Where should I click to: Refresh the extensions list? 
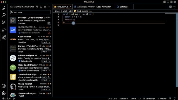(x=41, y=7)
